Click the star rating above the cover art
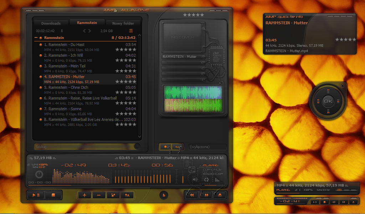Image resolution: width=365 pixels, height=214 pixels. (194, 15)
